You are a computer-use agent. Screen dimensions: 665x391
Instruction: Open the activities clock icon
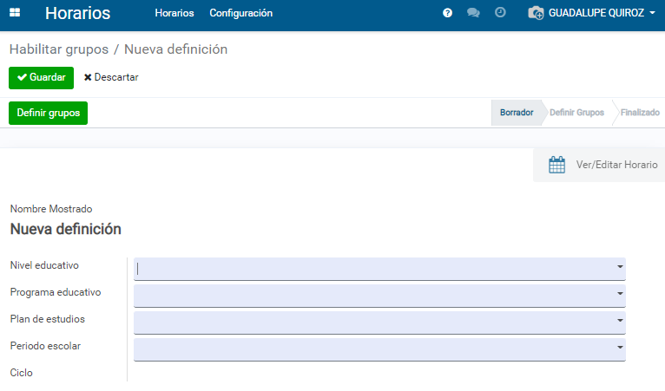[x=500, y=13]
